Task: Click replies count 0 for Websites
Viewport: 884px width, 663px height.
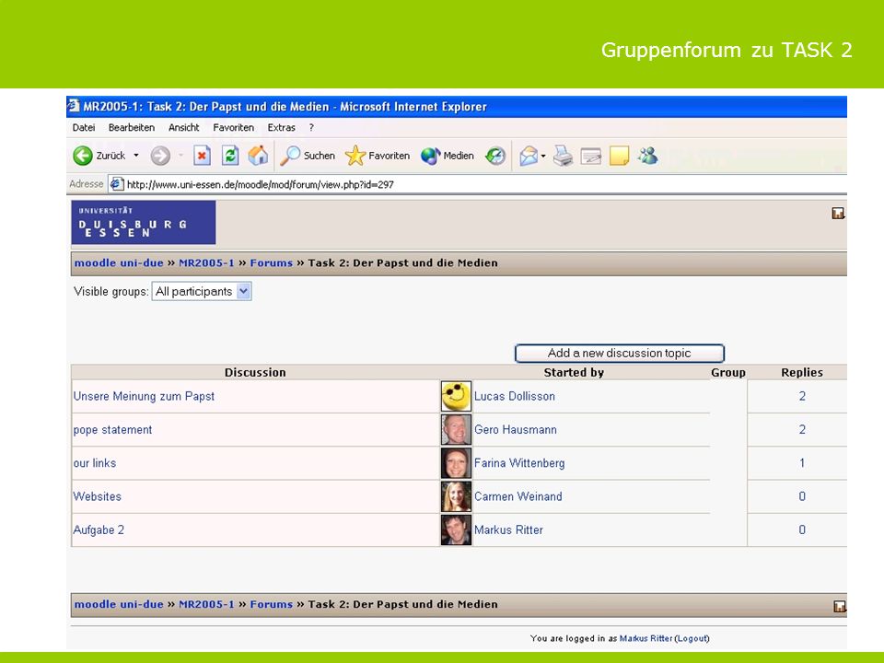Action: tap(802, 496)
